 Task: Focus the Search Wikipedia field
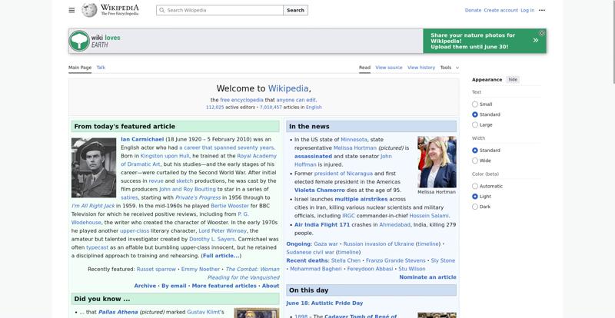pos(220,10)
